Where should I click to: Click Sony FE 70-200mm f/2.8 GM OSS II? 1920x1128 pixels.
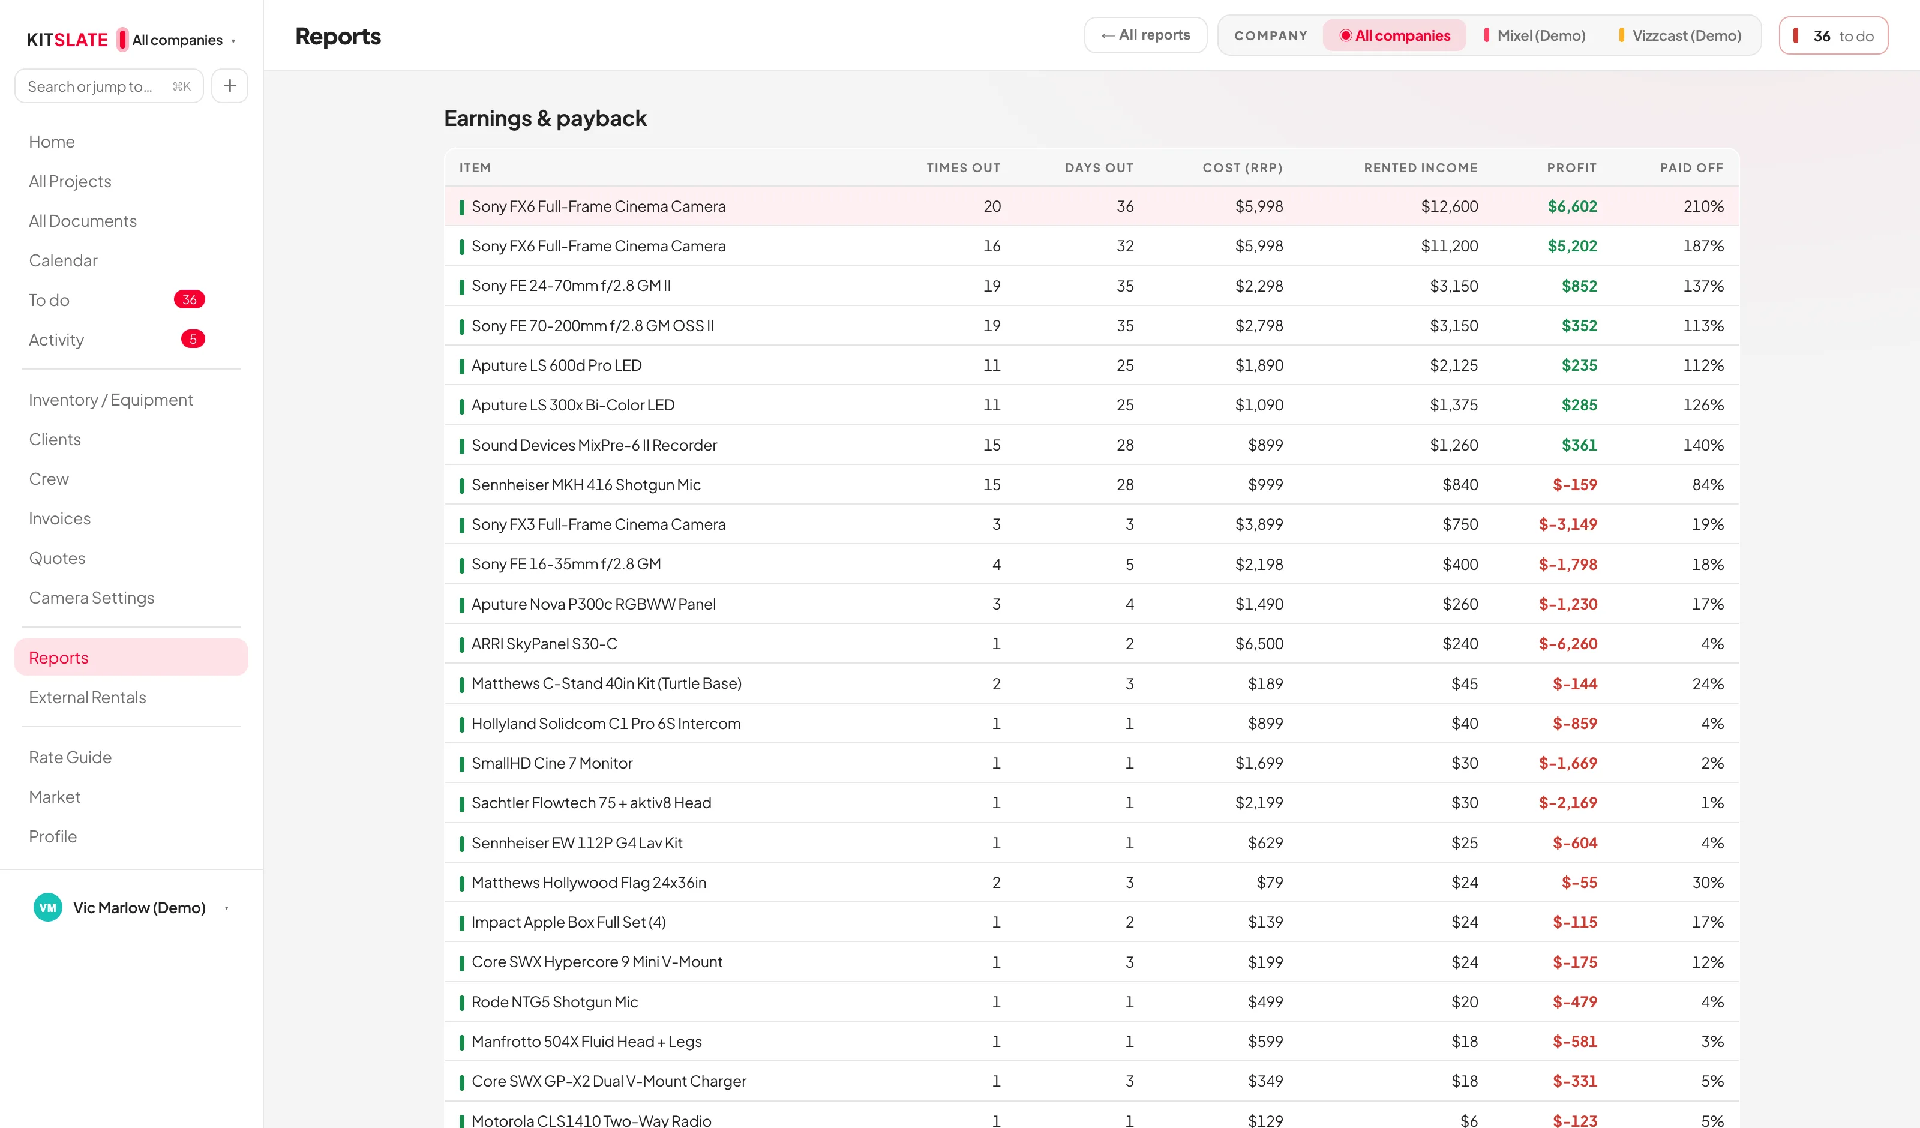[x=593, y=326]
